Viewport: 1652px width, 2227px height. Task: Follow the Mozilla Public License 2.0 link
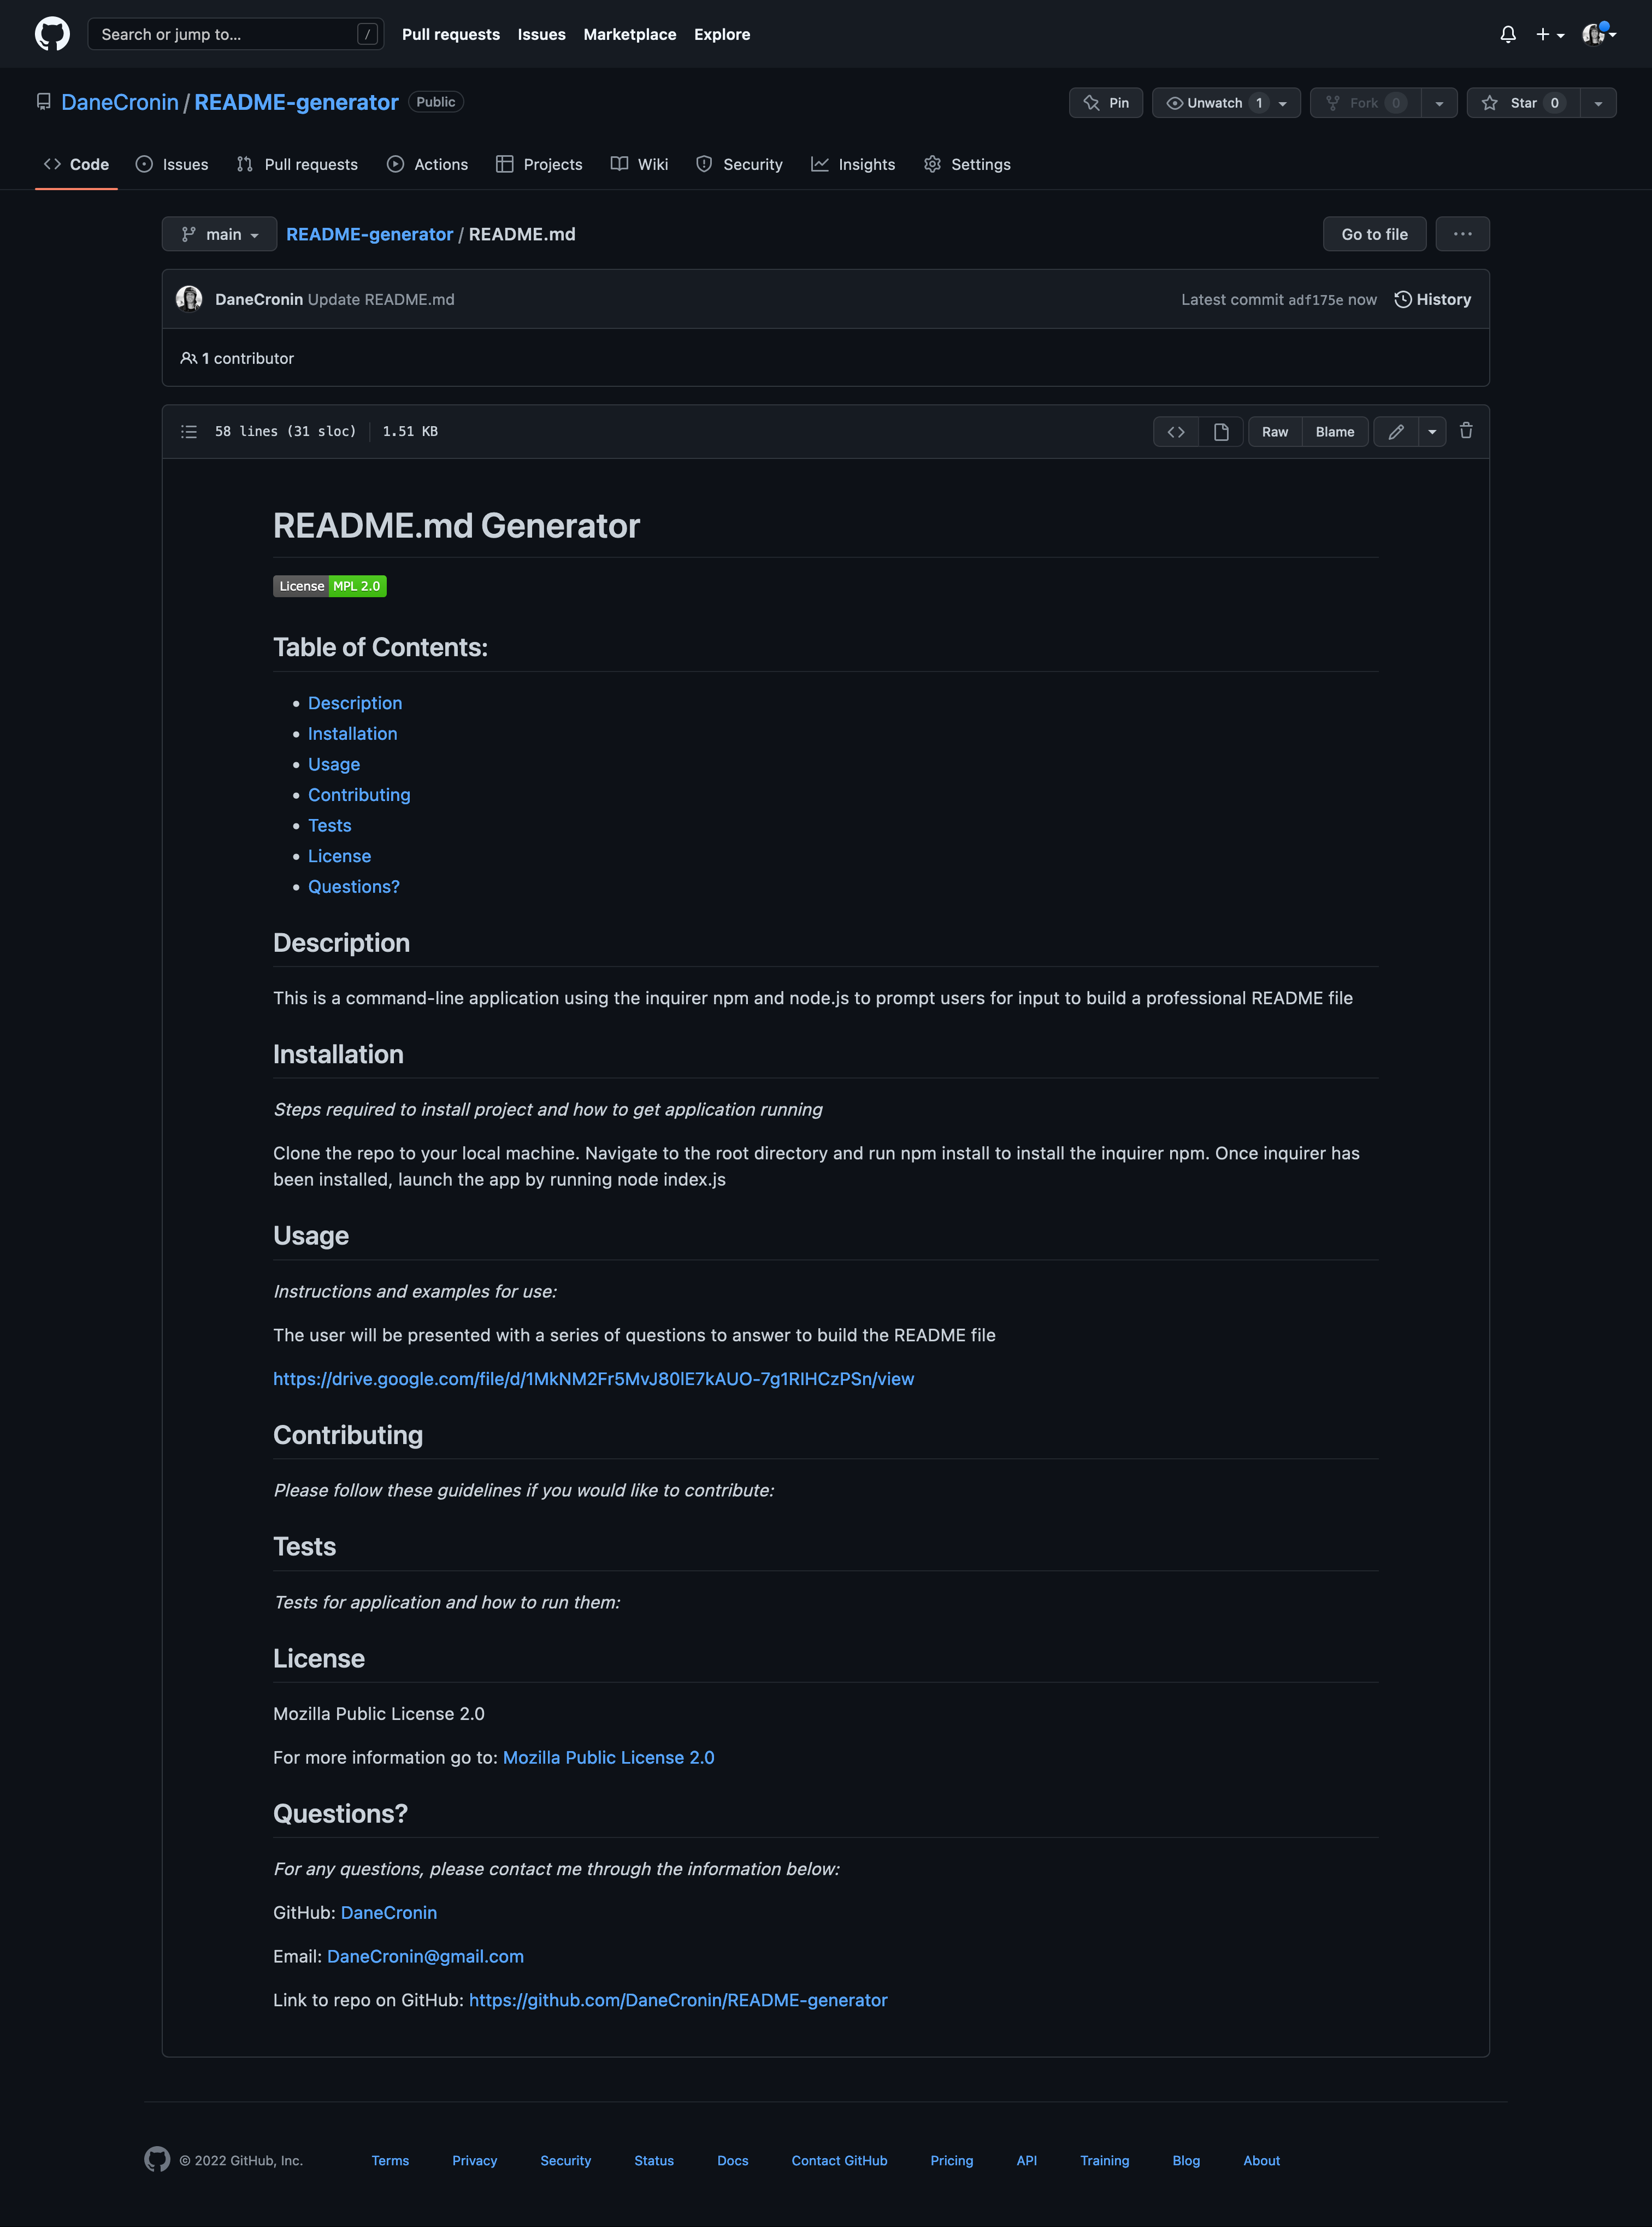pyautogui.click(x=608, y=1757)
